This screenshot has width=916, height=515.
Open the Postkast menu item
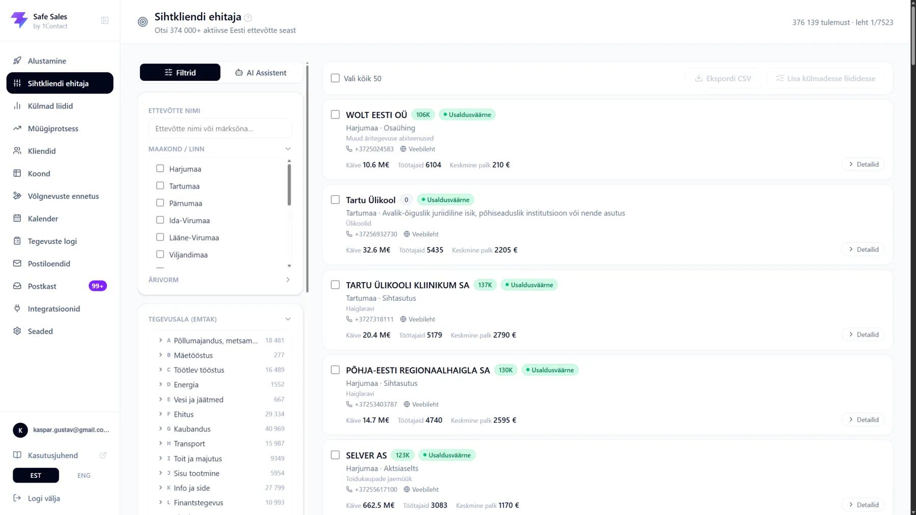tap(60, 286)
